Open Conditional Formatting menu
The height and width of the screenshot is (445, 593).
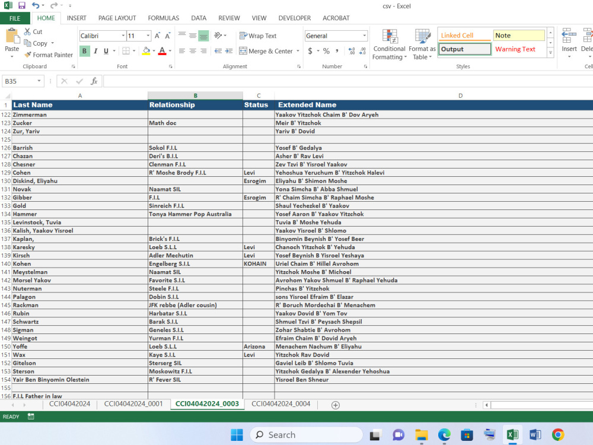click(390, 44)
